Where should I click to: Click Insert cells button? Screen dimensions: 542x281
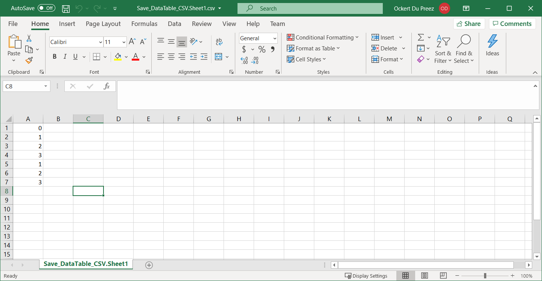pyautogui.click(x=383, y=37)
